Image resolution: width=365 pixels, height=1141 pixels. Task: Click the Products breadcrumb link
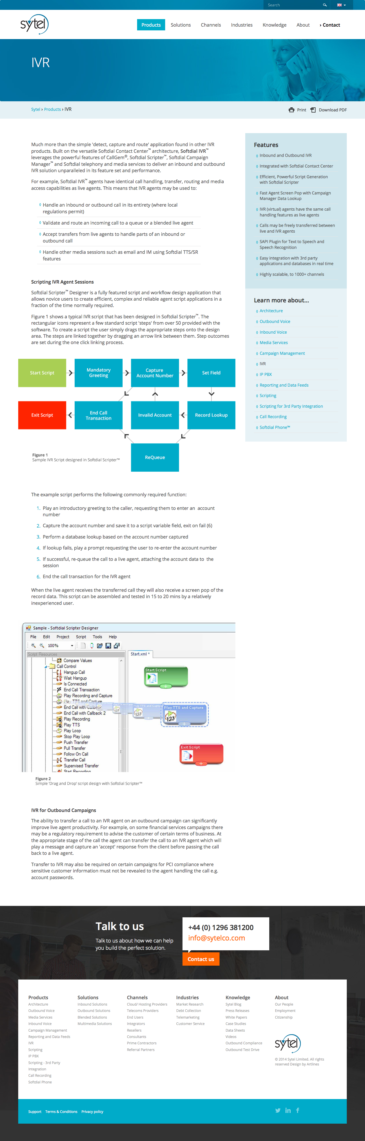pyautogui.click(x=52, y=109)
